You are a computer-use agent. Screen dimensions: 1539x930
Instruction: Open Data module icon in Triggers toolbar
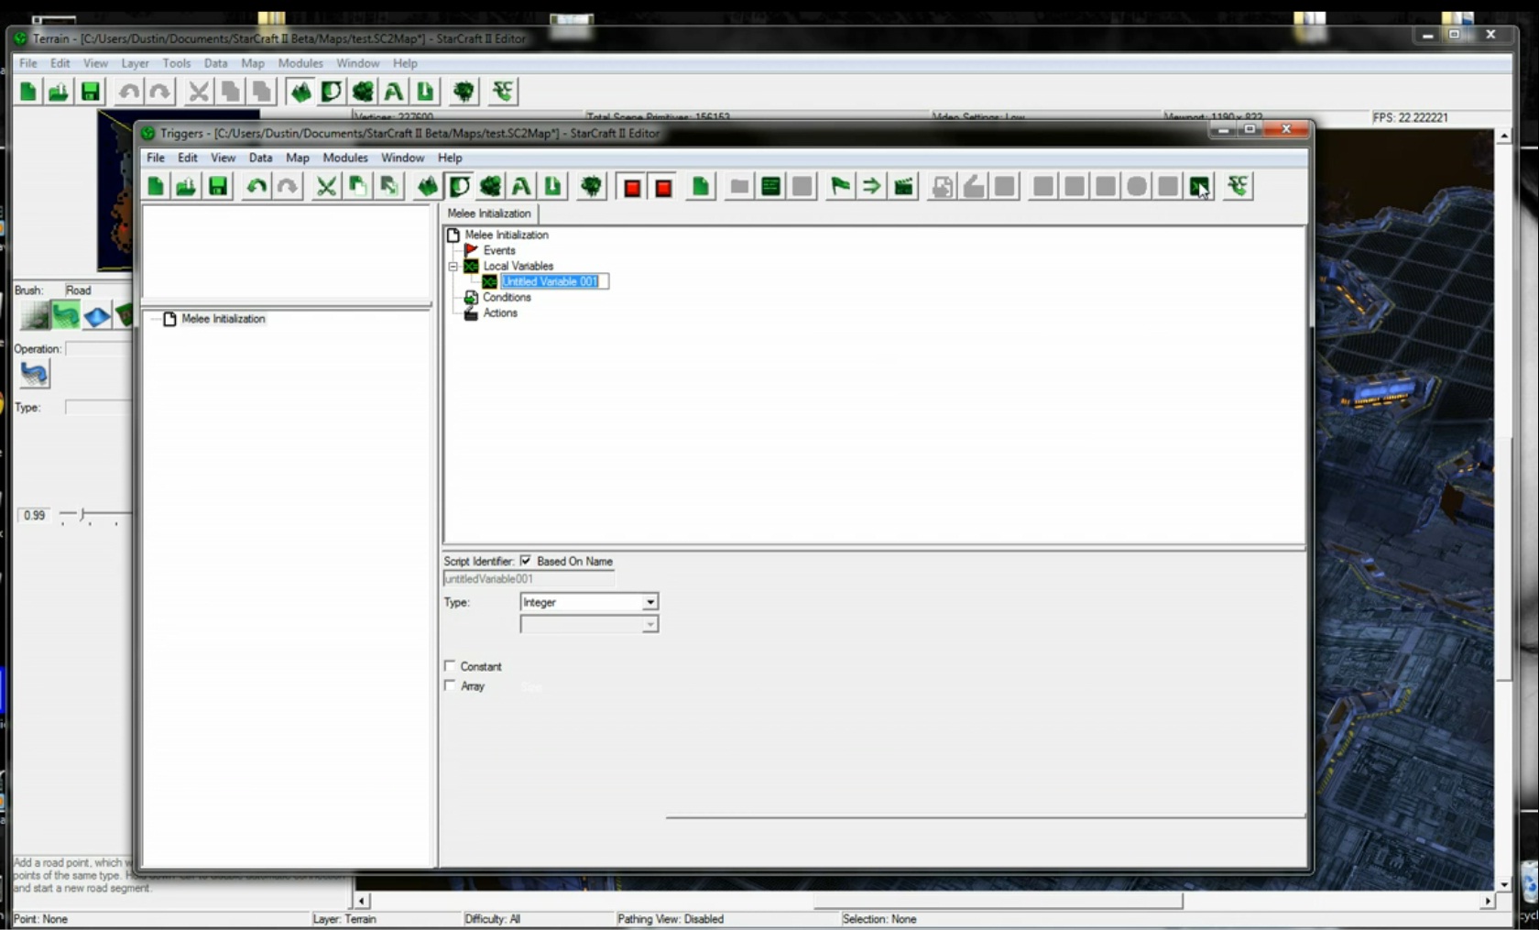click(x=490, y=187)
